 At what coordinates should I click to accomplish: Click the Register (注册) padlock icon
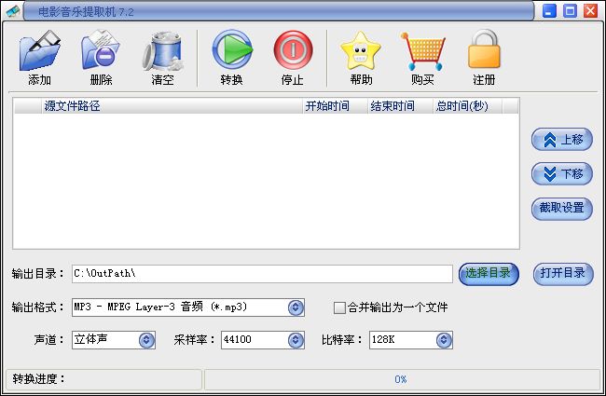[x=484, y=51]
